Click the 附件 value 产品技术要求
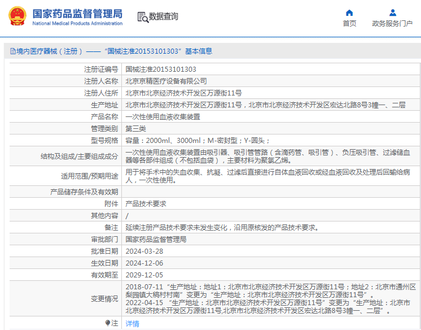The image size is (421, 330). 146,204
